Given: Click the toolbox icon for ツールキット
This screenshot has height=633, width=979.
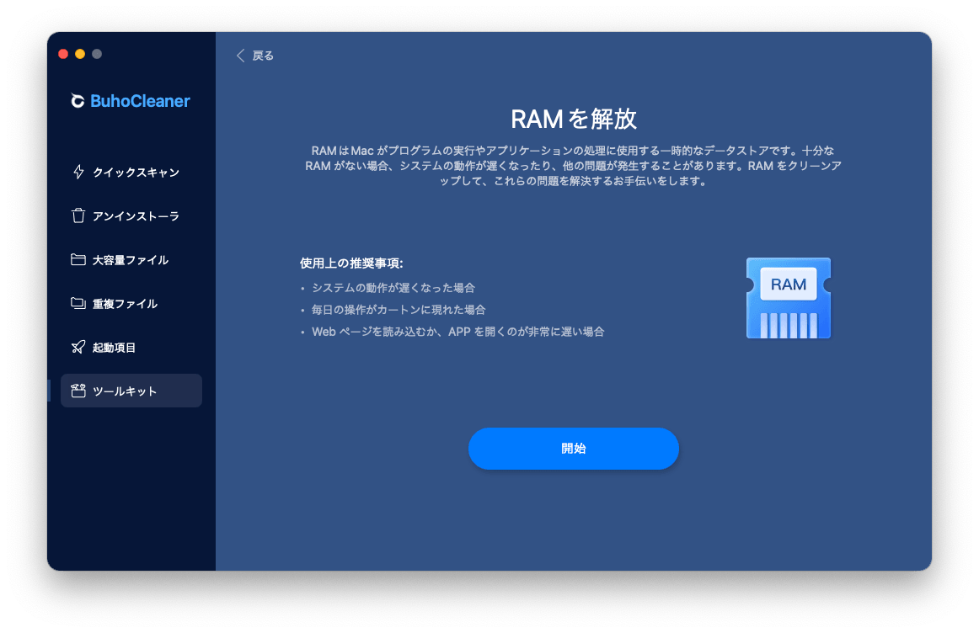Looking at the screenshot, I should tap(78, 391).
